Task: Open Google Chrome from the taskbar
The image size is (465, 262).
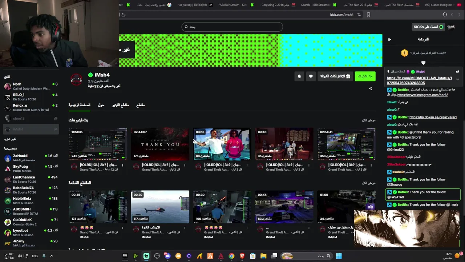Action: (231, 256)
